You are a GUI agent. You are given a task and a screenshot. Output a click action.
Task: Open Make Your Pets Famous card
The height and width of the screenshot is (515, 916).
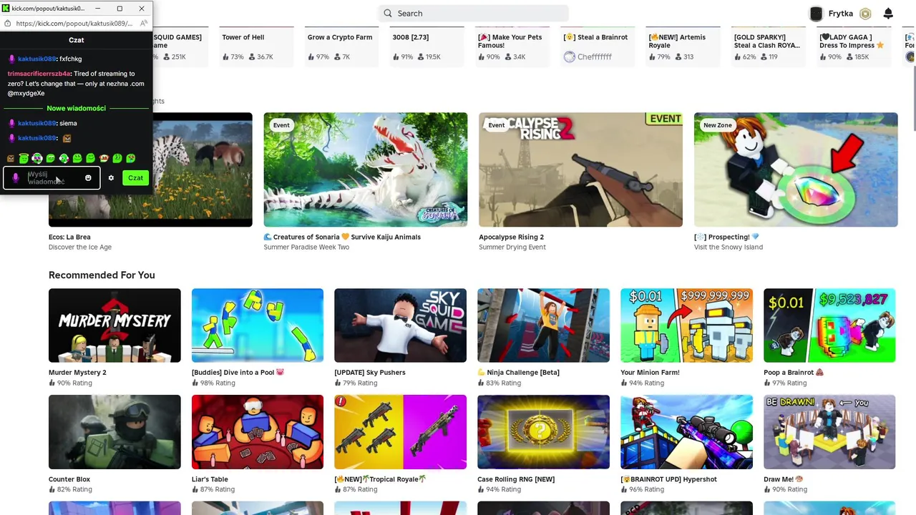[512, 47]
